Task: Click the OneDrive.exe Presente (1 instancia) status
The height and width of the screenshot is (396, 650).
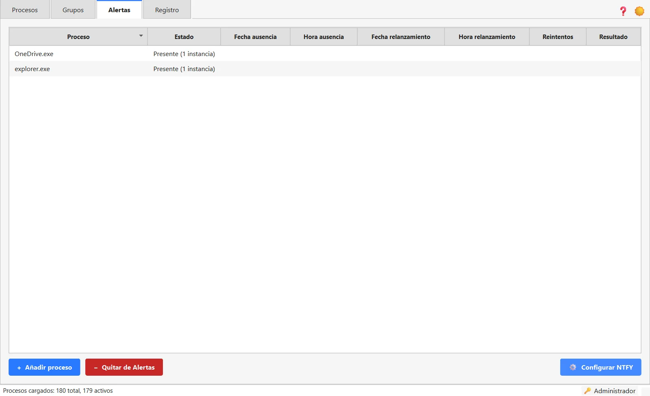Action: click(x=184, y=54)
